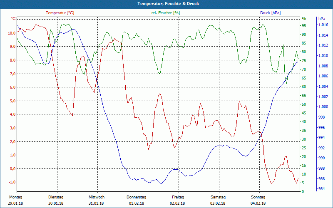This screenshot has height=208, width=333.
Task: Click the '984' pressure axis value
Action: 321,189
